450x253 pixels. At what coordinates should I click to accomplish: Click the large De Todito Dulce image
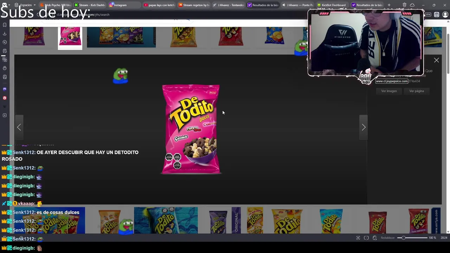click(x=191, y=129)
